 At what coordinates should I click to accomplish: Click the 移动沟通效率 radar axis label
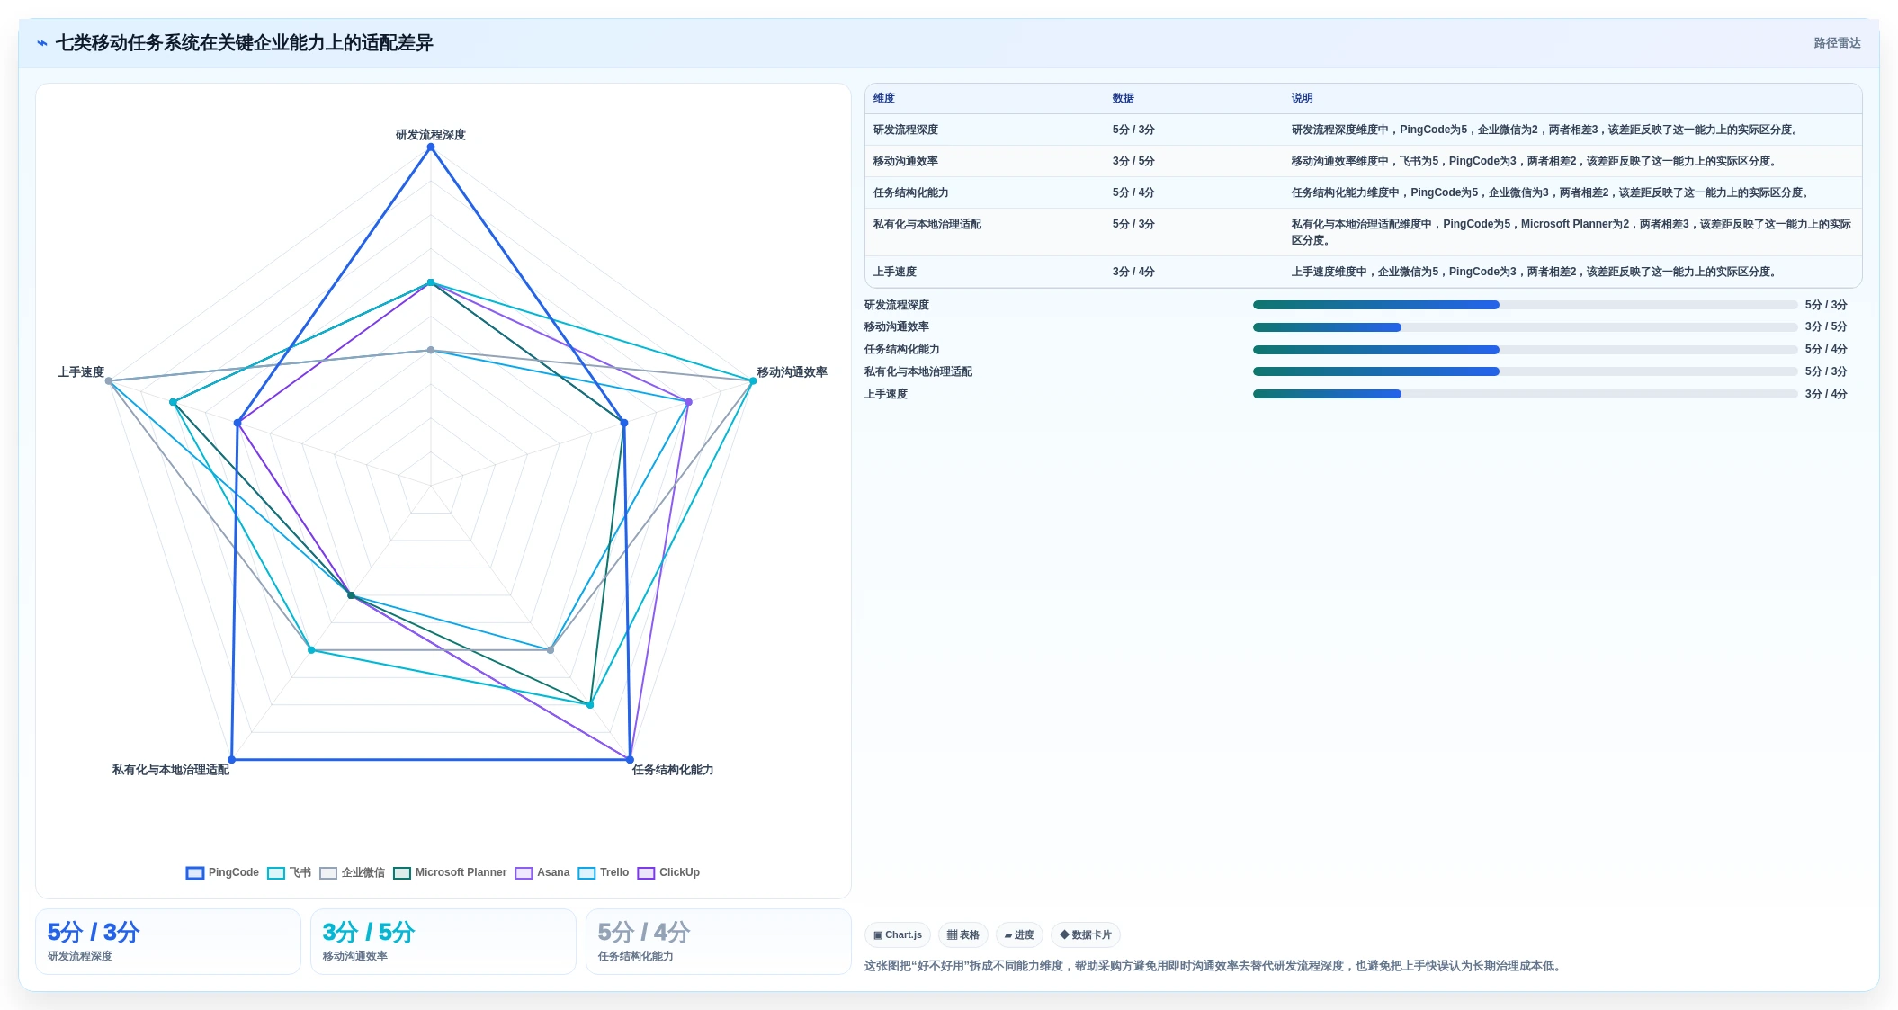[792, 372]
